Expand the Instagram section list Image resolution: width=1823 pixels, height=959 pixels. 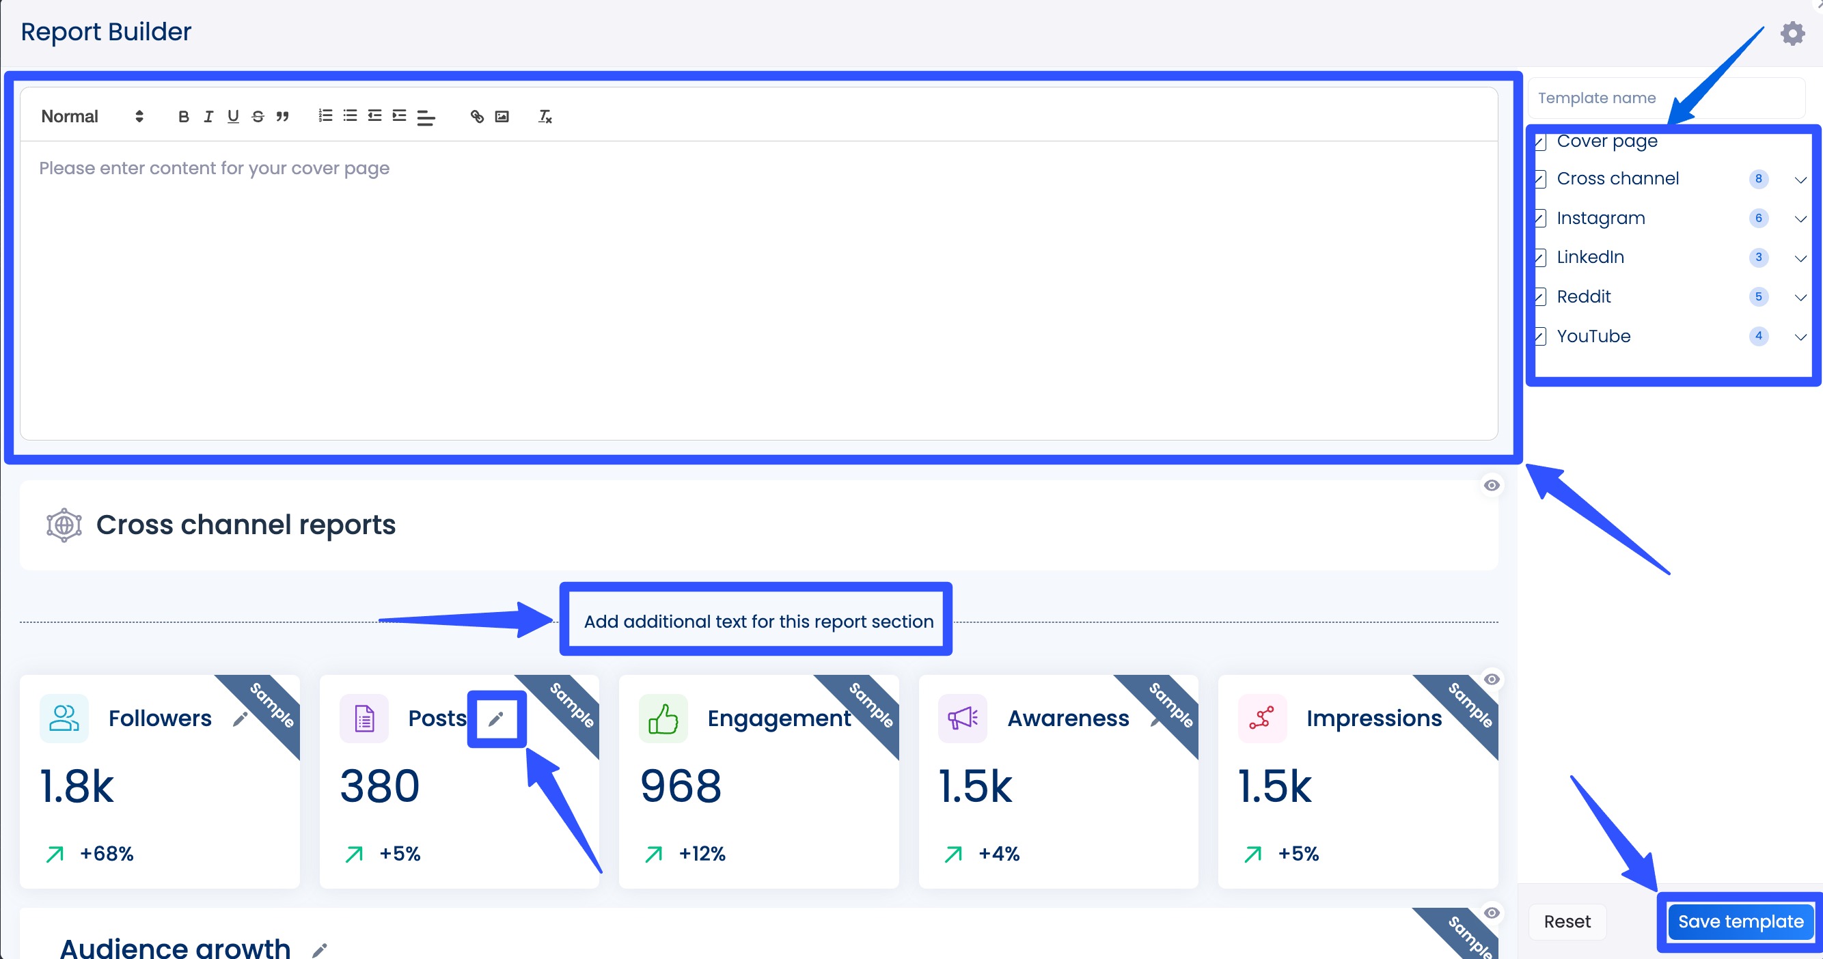[1800, 219]
